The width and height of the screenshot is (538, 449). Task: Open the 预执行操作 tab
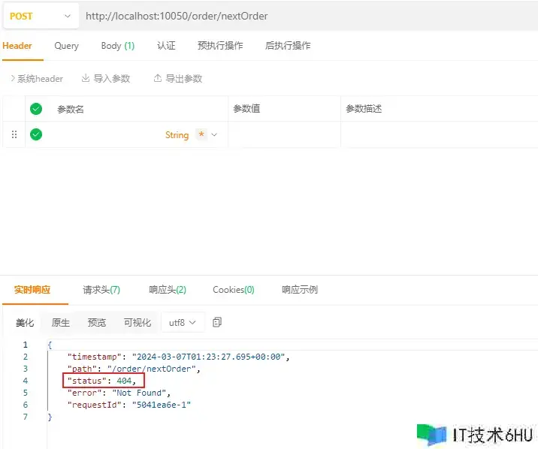pos(220,46)
